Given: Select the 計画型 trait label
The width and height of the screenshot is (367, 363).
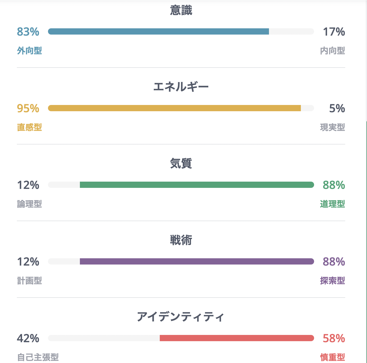Looking at the screenshot, I should (30, 281).
